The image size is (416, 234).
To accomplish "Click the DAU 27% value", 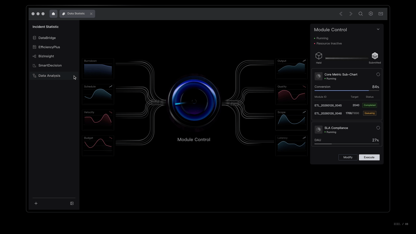I will [376, 140].
